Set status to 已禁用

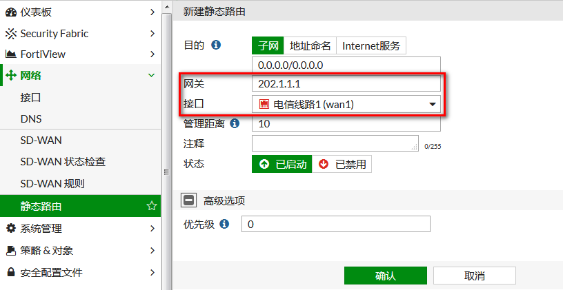pos(342,164)
